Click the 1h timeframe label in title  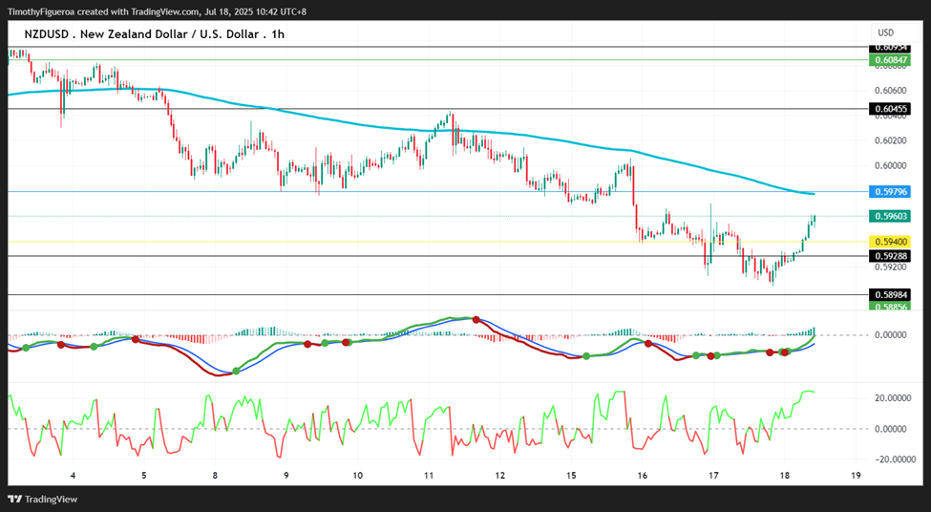[278, 34]
